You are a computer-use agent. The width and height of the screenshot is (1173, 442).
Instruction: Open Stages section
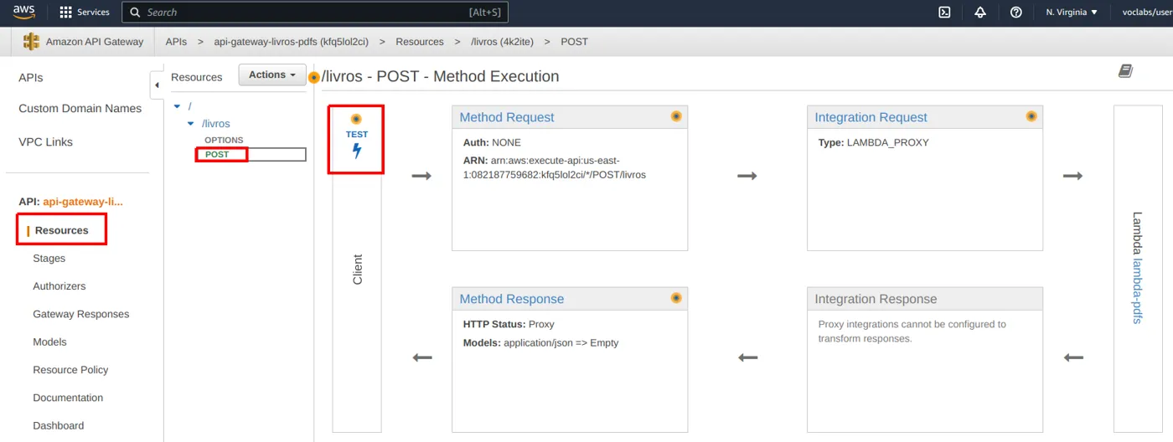[49, 259]
